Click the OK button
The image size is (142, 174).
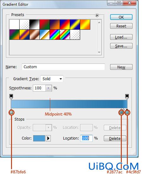(x=121, y=17)
